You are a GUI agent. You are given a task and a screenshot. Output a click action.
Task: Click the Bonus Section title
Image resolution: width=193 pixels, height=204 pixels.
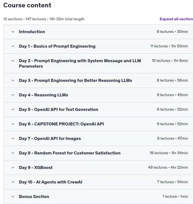coord(34,196)
